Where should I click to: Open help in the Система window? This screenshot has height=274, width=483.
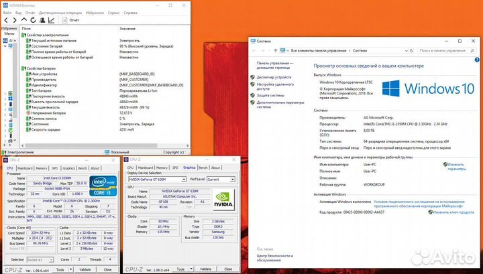pyautogui.click(x=477, y=60)
